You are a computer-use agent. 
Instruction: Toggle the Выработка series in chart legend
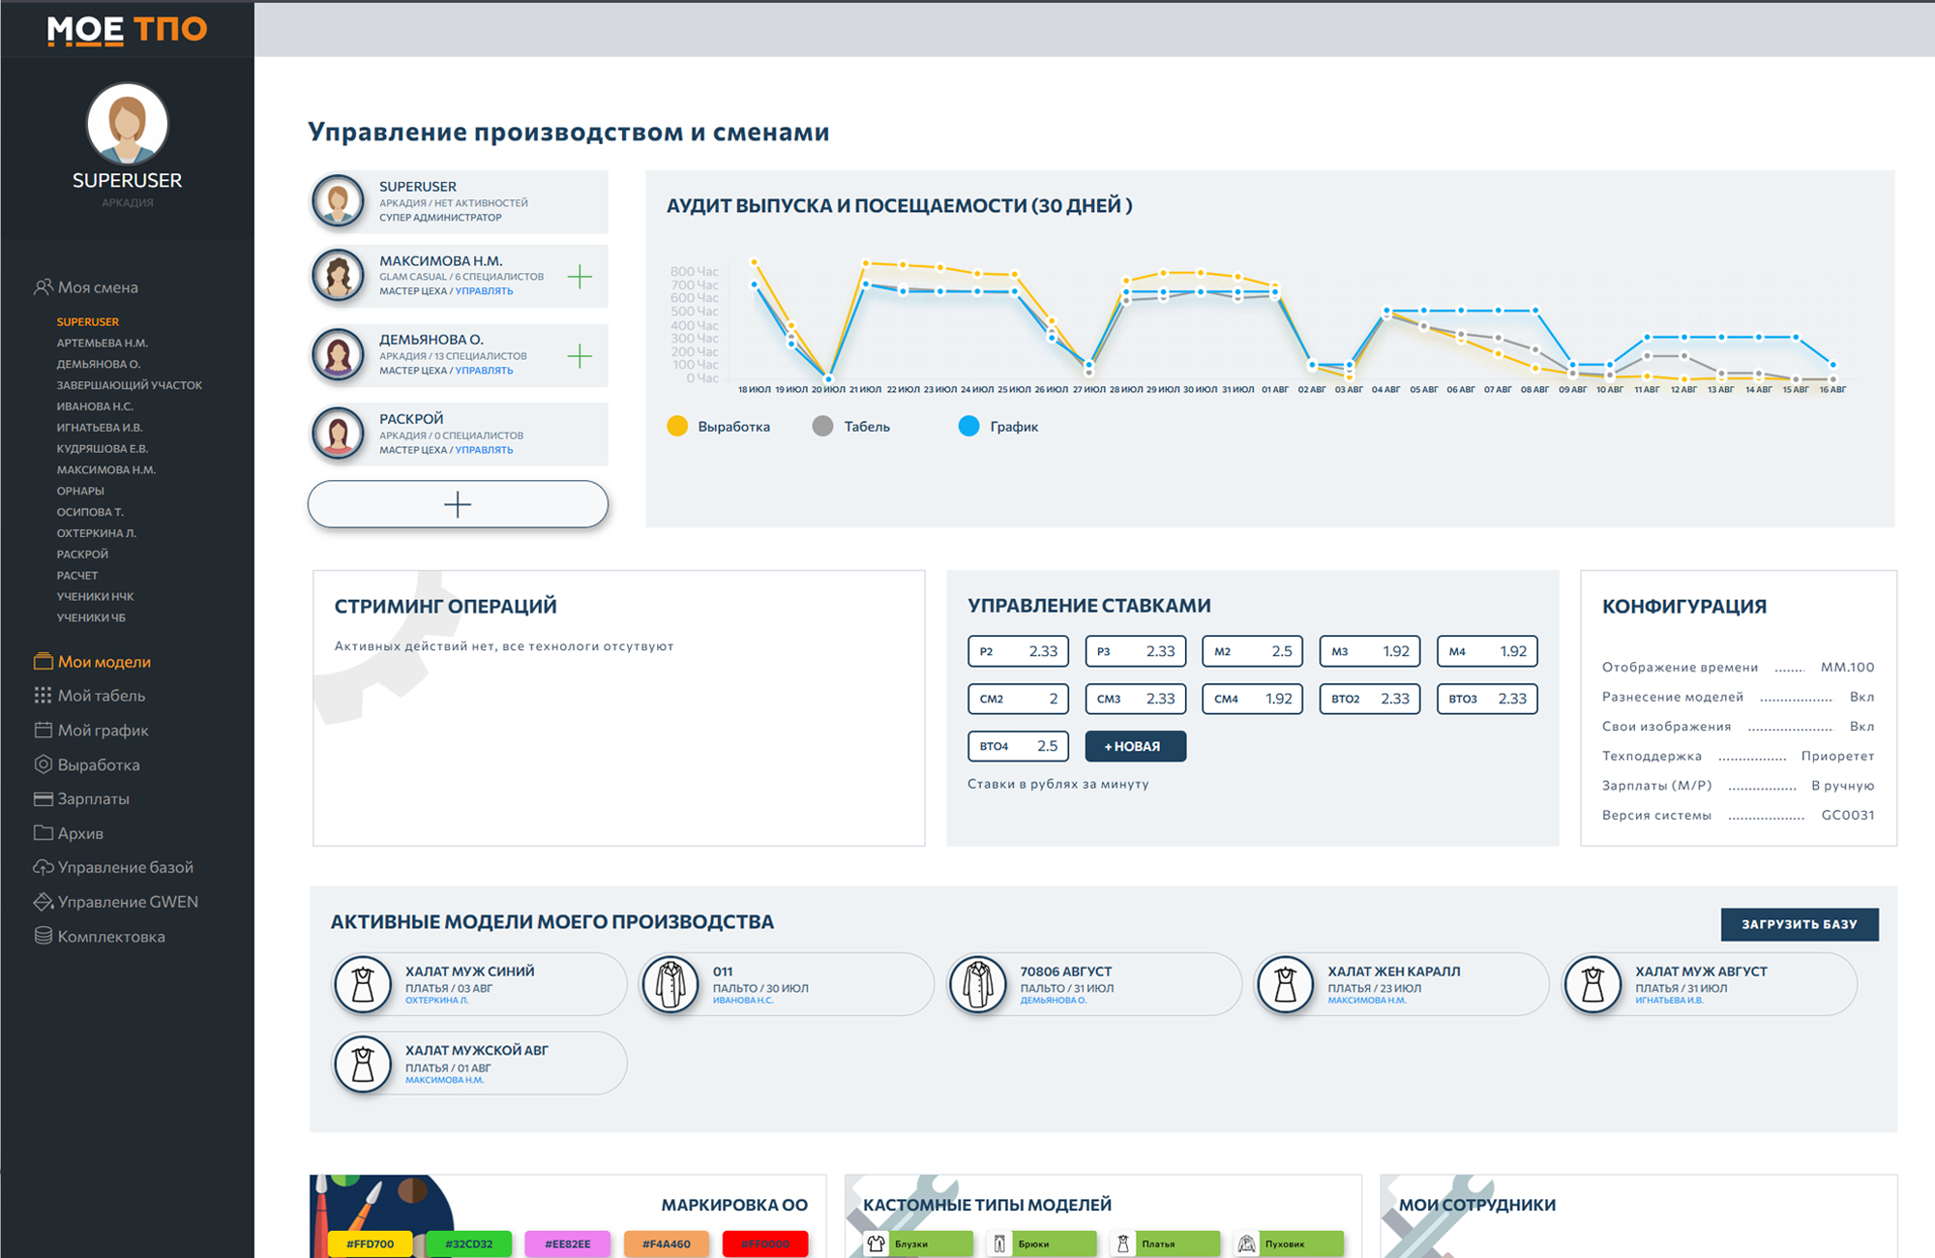coord(719,427)
